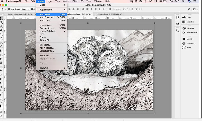Click the search magnifier in options bar

coord(189,9)
